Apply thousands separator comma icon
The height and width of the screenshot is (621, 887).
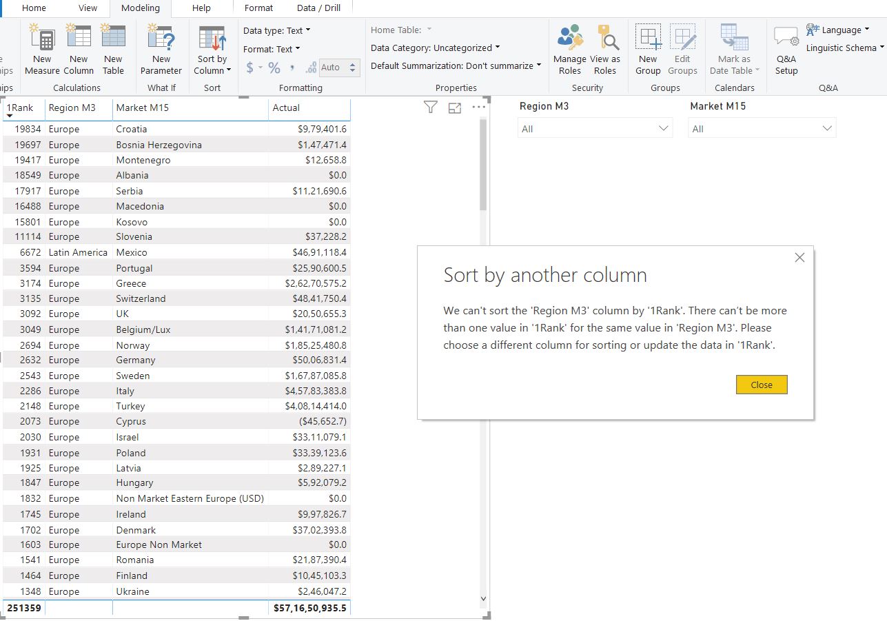click(292, 68)
